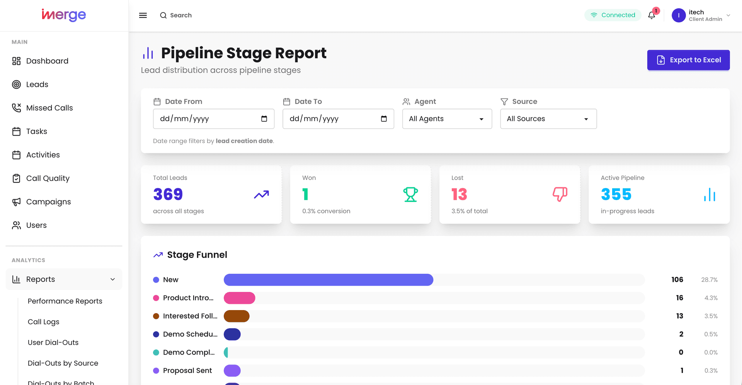Image resolution: width=742 pixels, height=385 pixels.
Task: Click the New stage 28.7% percentage
Action: [x=710, y=280]
